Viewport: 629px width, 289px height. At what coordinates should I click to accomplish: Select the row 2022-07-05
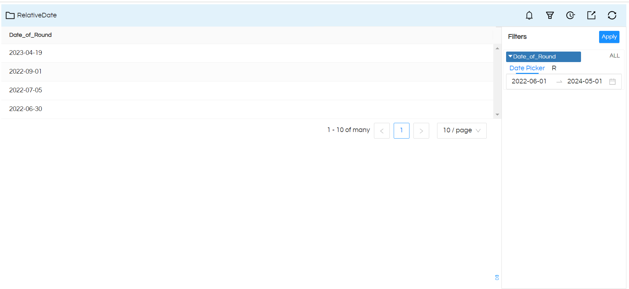[x=247, y=91]
